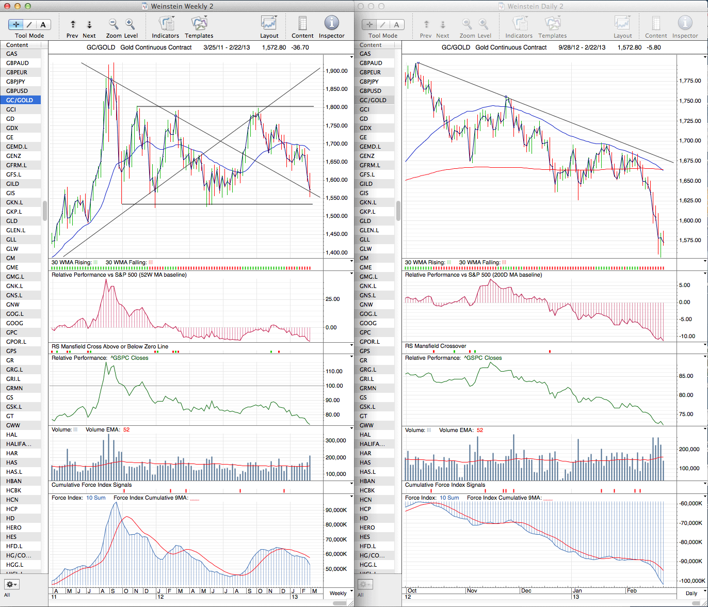
Task: Click the Weekly periodicity button
Action: (x=338, y=593)
